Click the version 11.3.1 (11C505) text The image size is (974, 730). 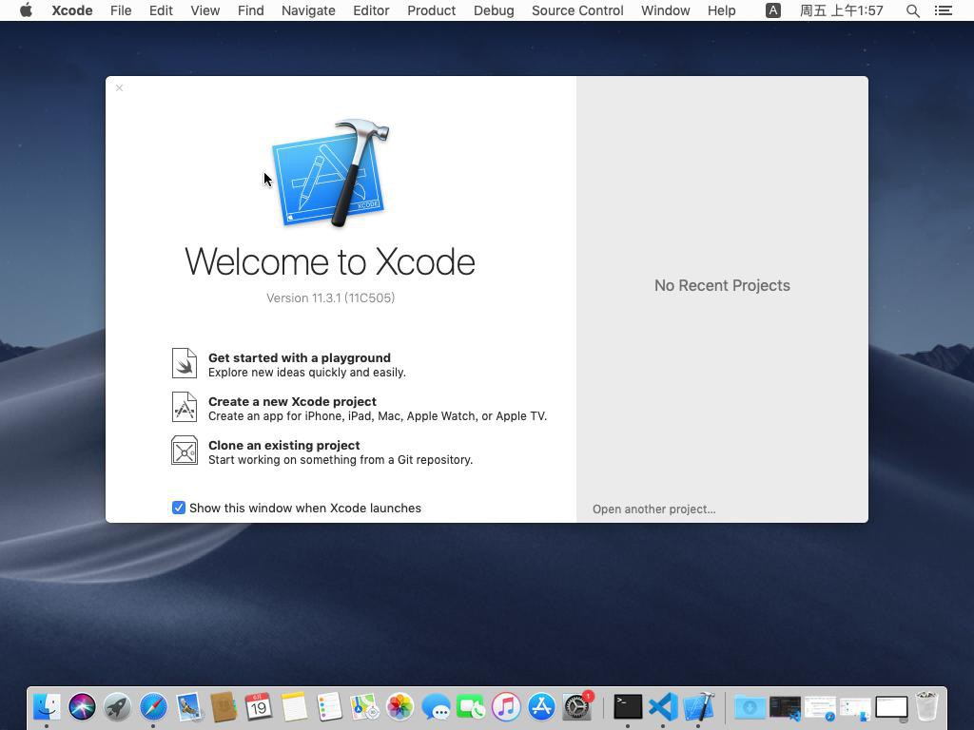(330, 298)
